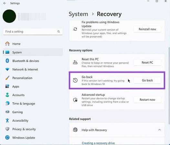The width and height of the screenshot is (170, 145).
Task: Click the Accessibility figure icon
Action: click(x=7, y=120)
